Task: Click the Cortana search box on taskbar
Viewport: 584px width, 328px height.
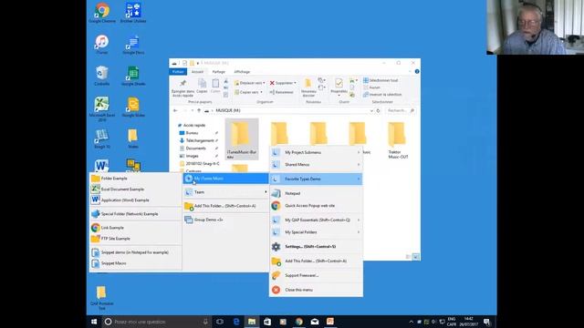Action: point(156,322)
